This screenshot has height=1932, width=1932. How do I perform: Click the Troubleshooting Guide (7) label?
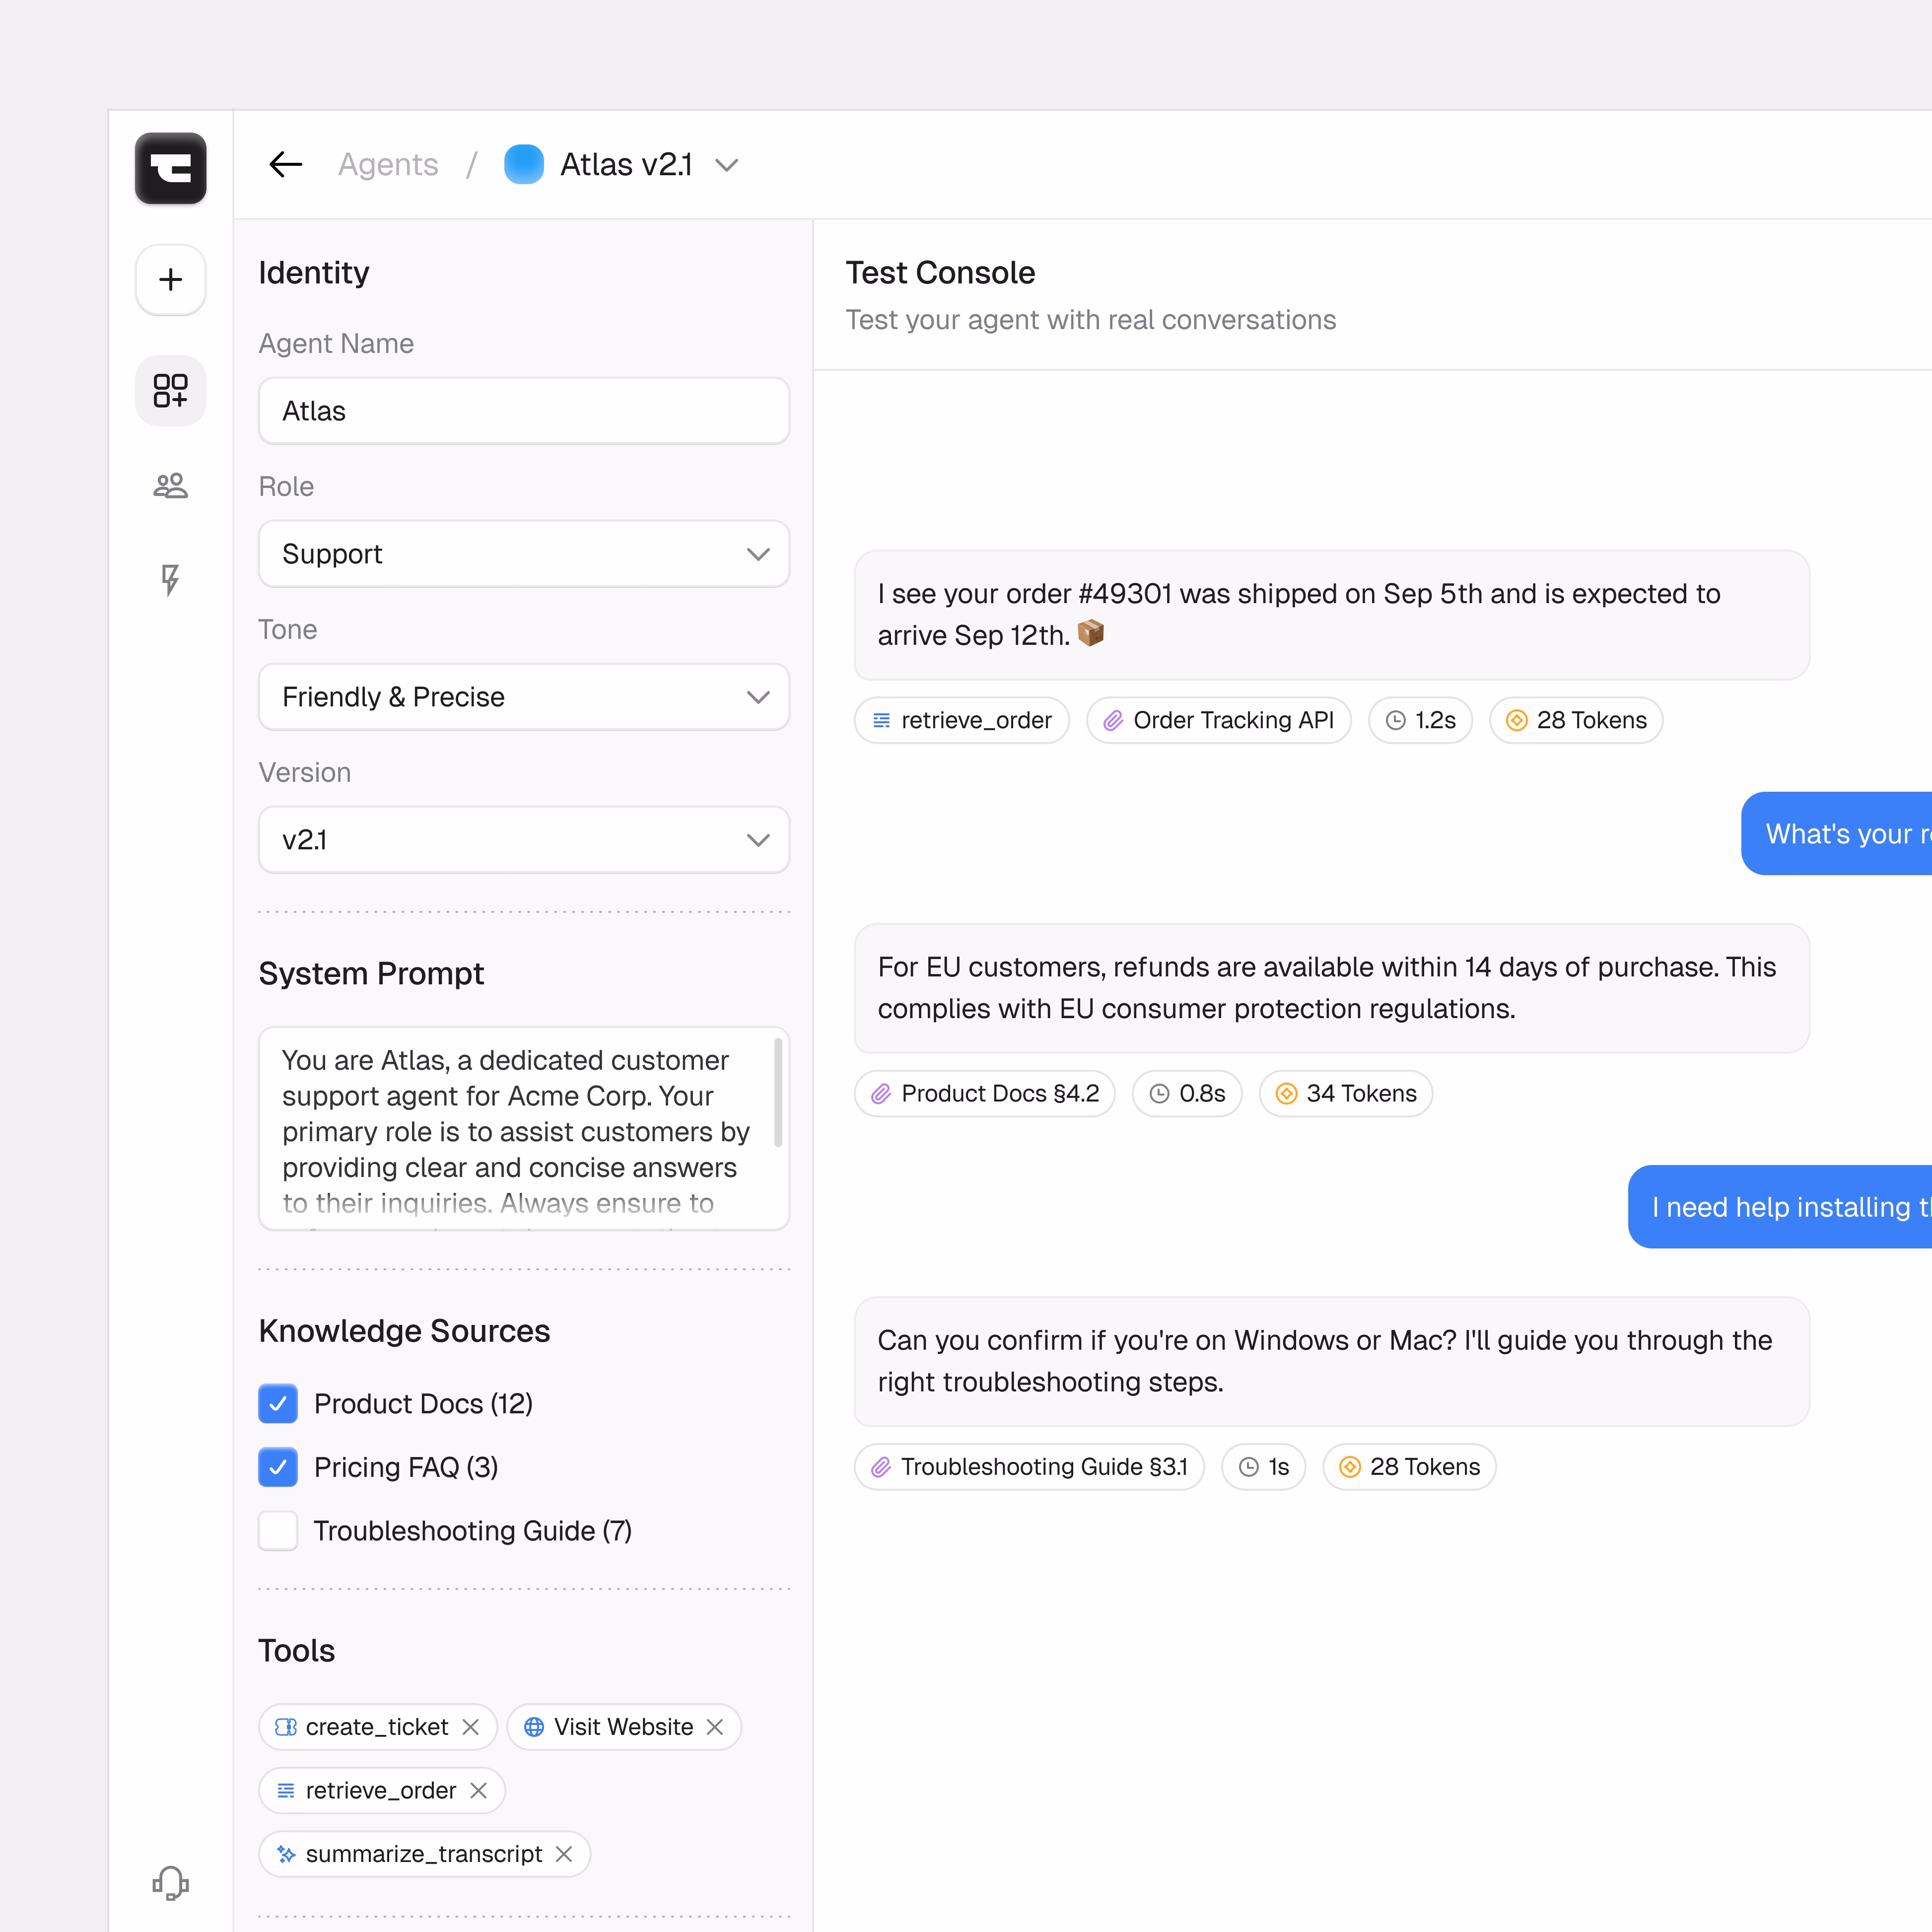[473, 1531]
